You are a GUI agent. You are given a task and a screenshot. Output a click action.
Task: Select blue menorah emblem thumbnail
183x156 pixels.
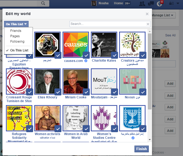pyautogui.click(x=132, y=118)
